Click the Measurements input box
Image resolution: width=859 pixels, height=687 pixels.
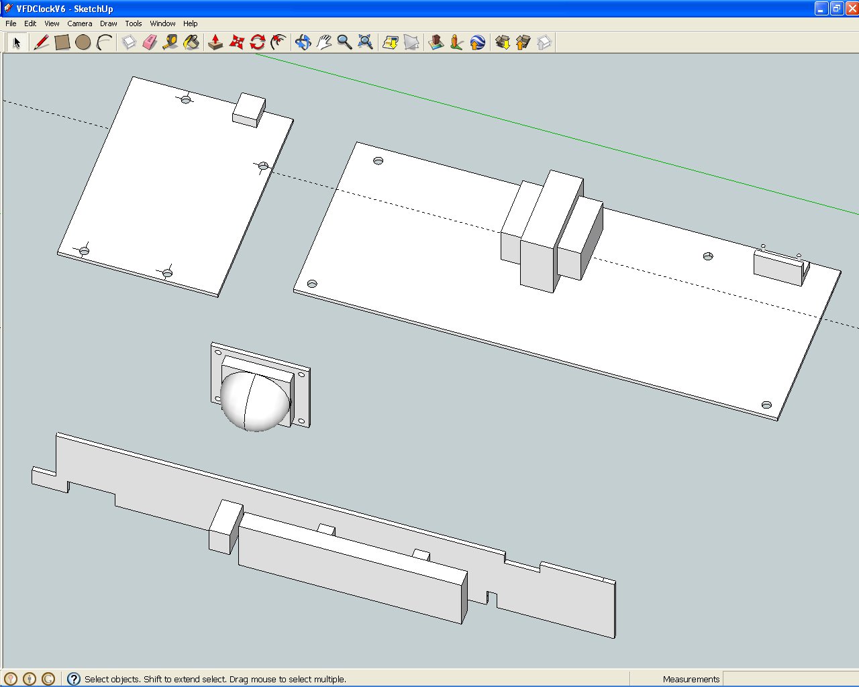coord(790,679)
